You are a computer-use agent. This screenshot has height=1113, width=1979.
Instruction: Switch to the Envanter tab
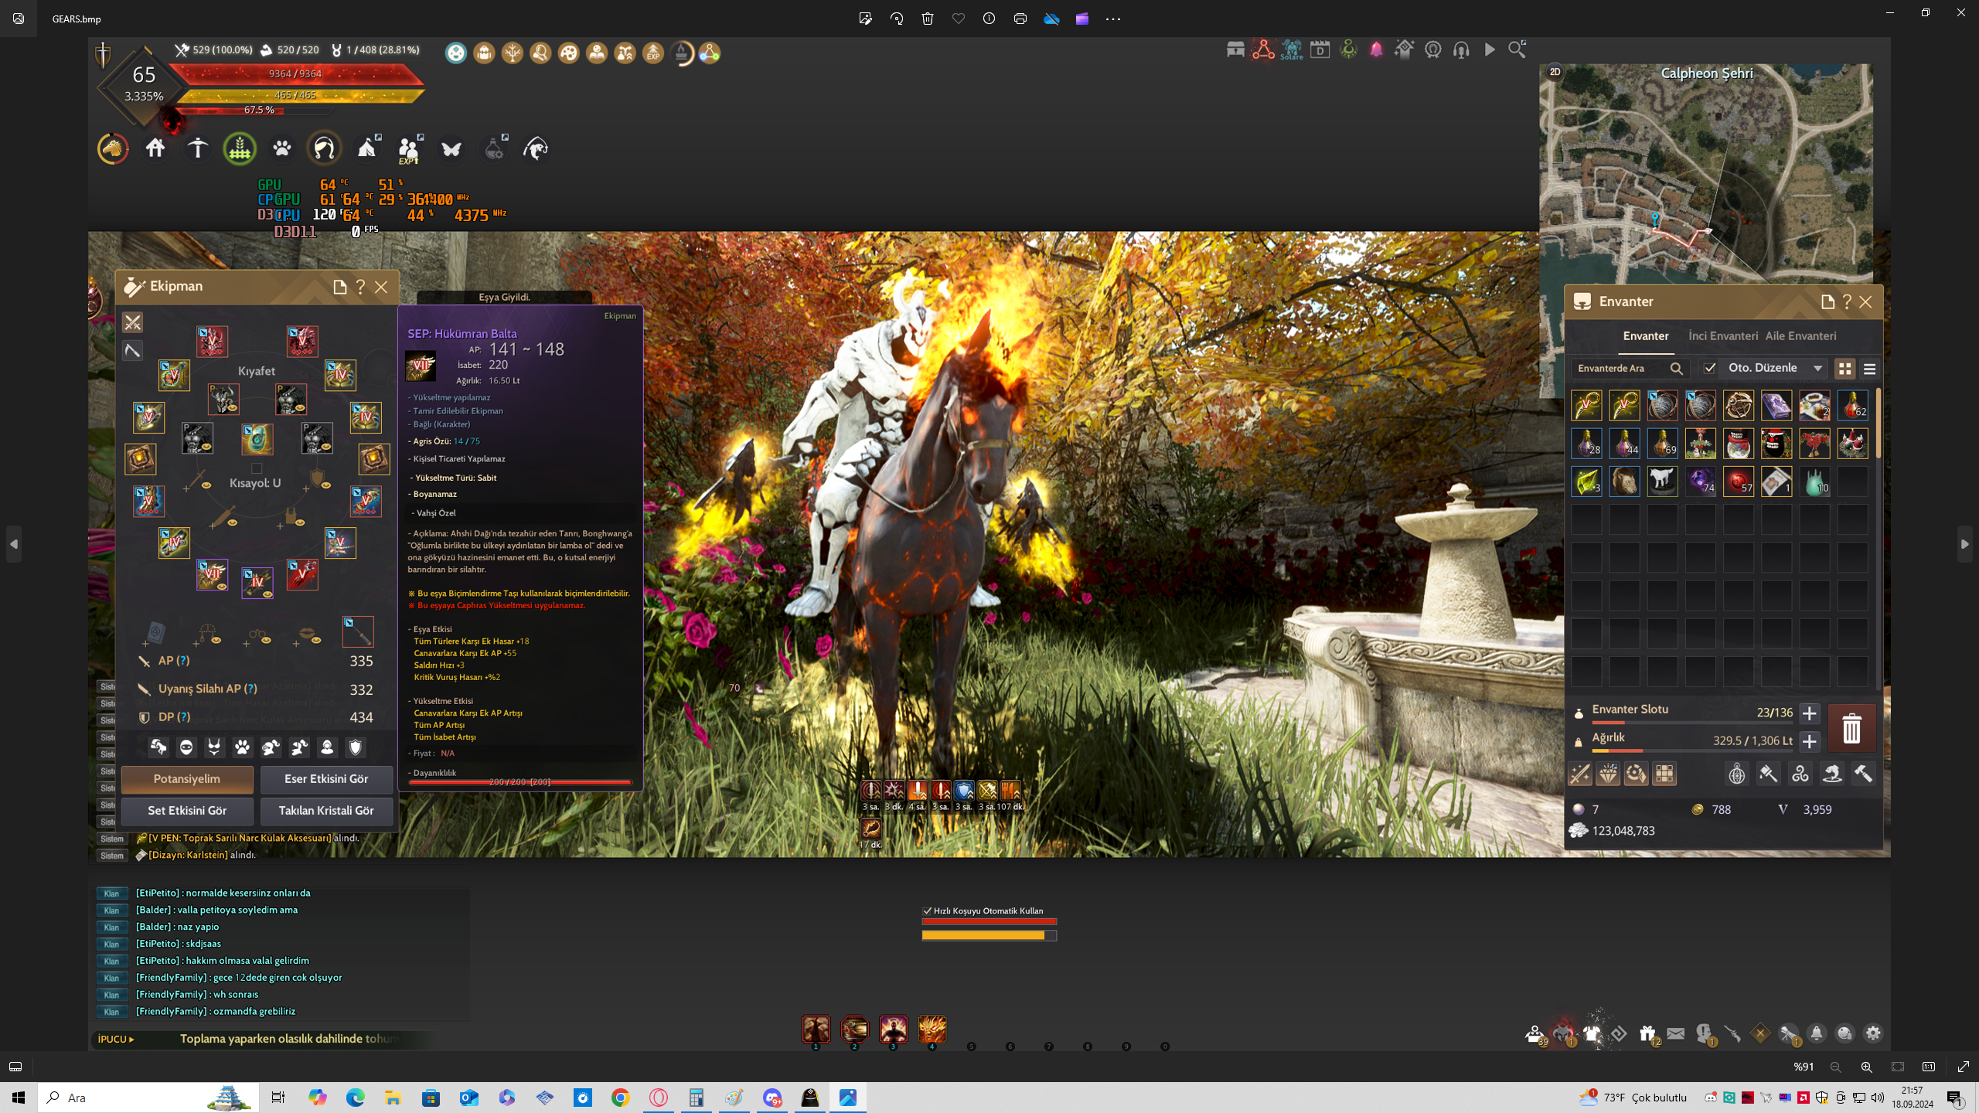[1646, 335]
